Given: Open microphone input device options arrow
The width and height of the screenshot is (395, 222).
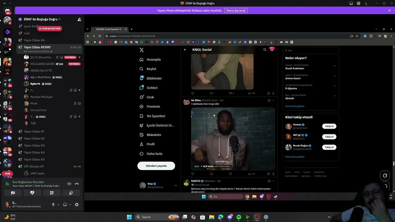Looking at the screenshot, I should pos(58,204).
